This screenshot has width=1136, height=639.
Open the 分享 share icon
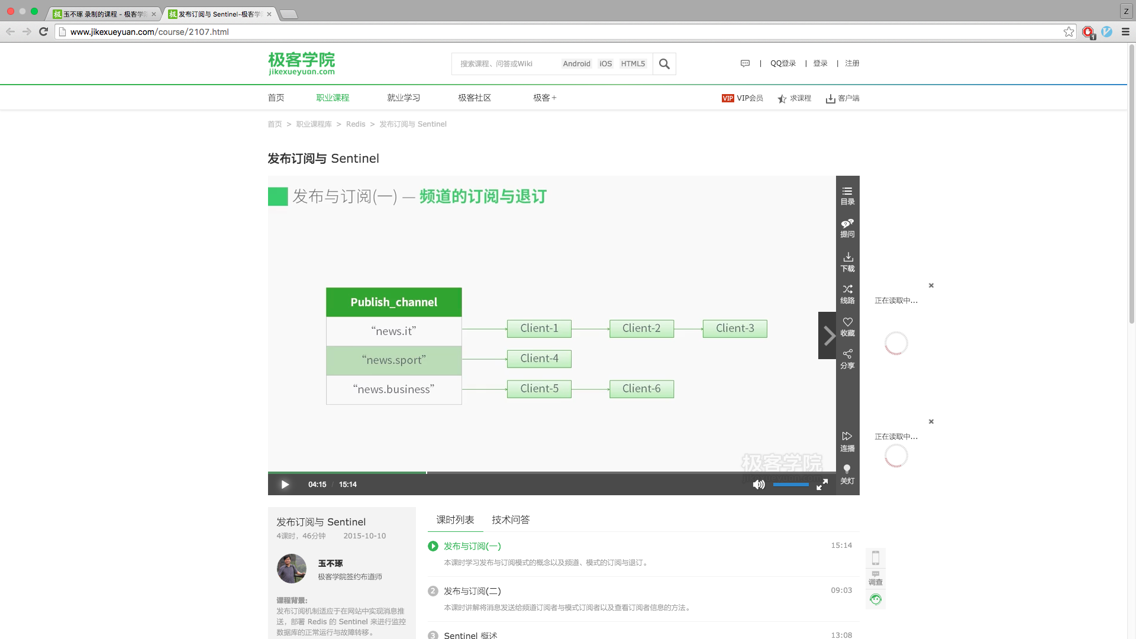[847, 359]
